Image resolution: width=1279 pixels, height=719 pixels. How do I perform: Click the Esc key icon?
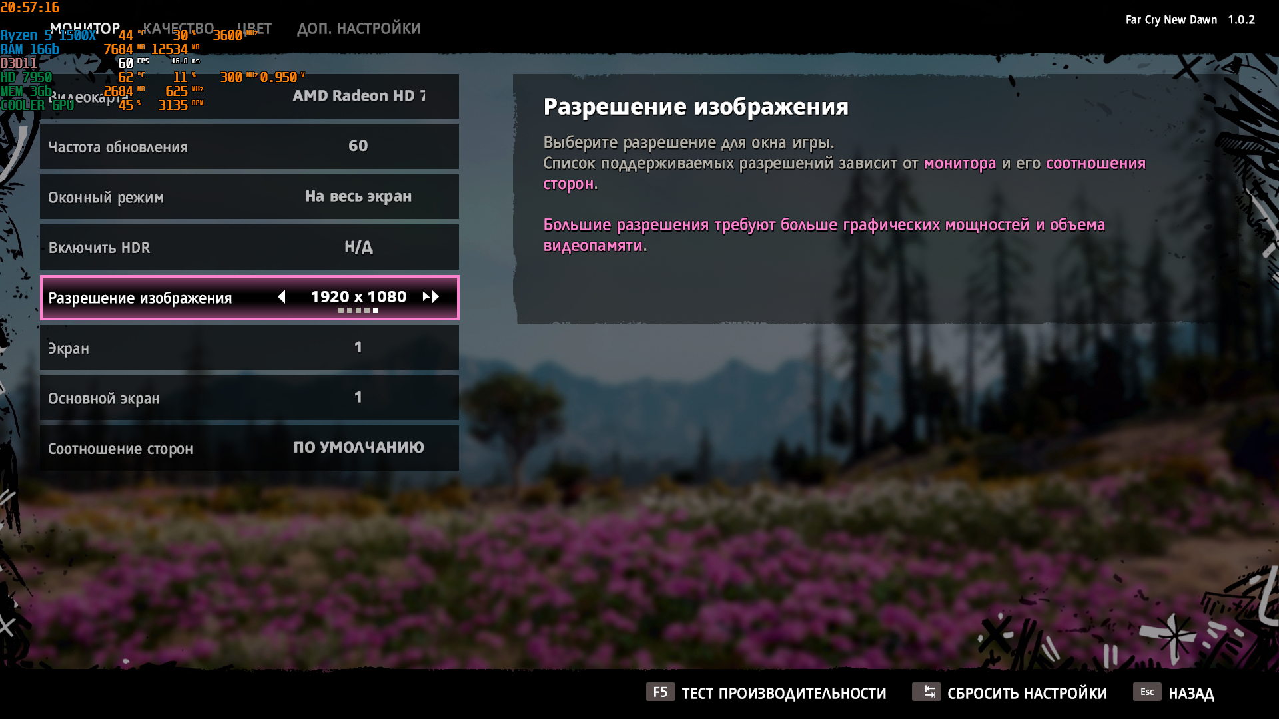1147,692
